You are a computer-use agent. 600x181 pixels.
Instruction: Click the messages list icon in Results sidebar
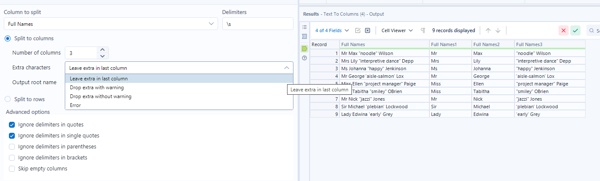tap(304, 27)
